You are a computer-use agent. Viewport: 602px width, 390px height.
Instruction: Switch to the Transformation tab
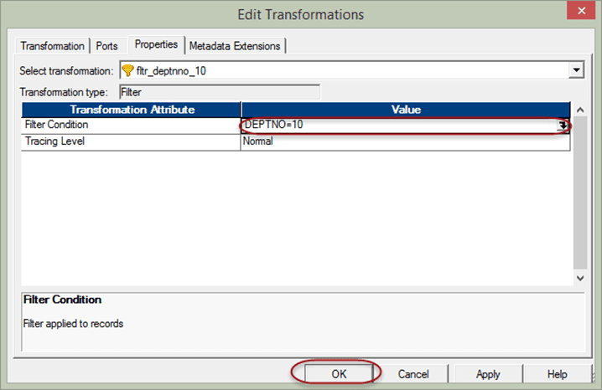click(x=52, y=46)
